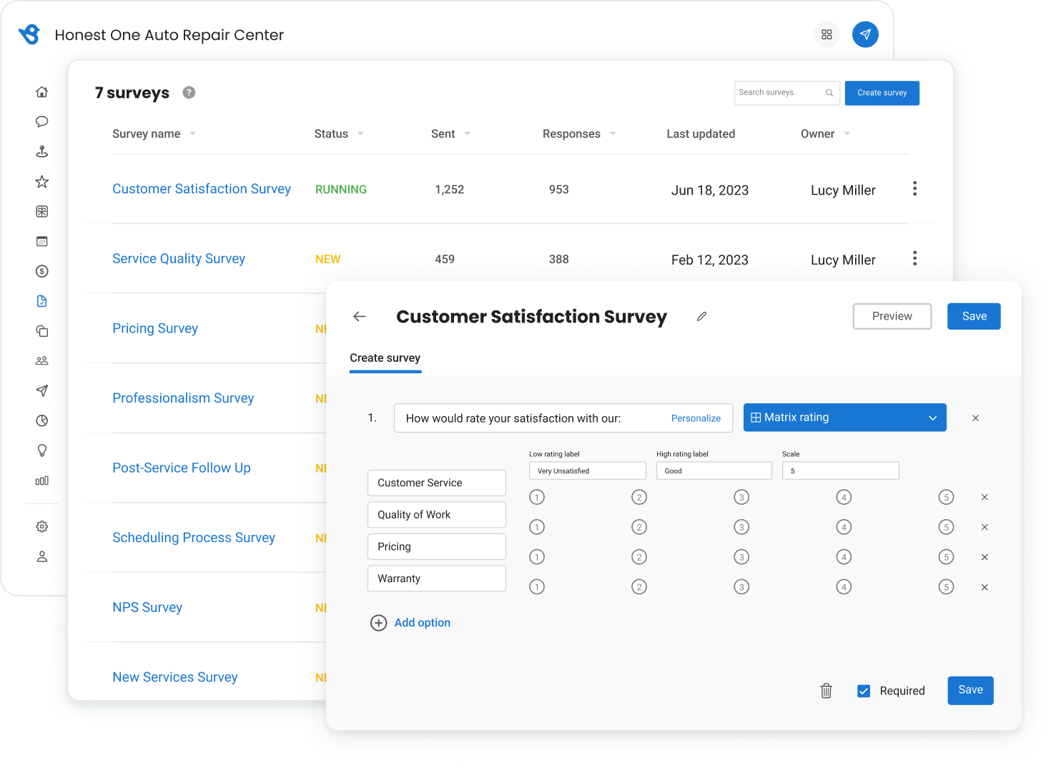The height and width of the screenshot is (768, 1056).
Task: Select the chat messages sidebar icon
Action: coord(41,122)
